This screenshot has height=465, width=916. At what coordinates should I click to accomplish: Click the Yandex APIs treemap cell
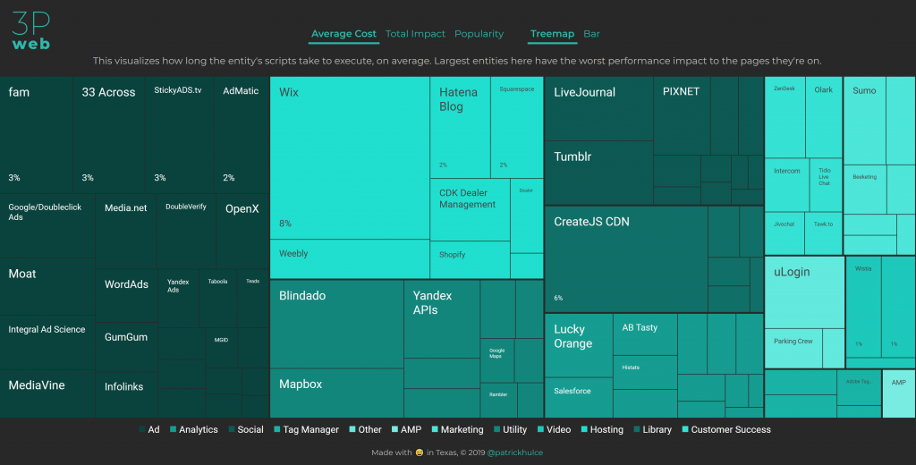tap(442, 319)
